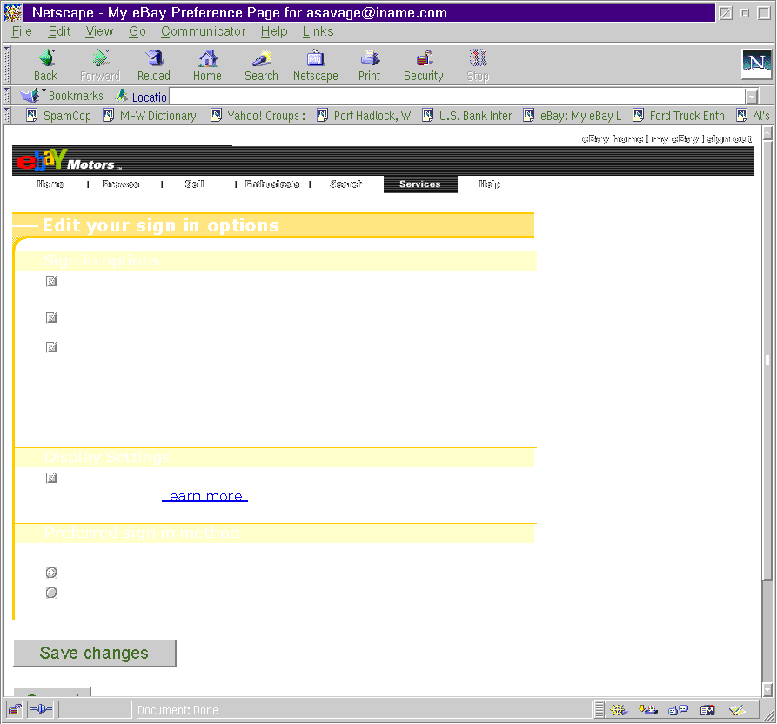Expand the Location URL dropdown arrow
Screen dimensions: 777x724
click(752, 97)
